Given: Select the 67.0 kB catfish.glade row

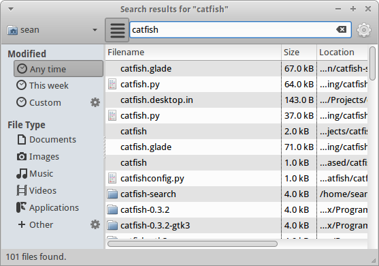Looking at the screenshot, I should tap(236, 69).
